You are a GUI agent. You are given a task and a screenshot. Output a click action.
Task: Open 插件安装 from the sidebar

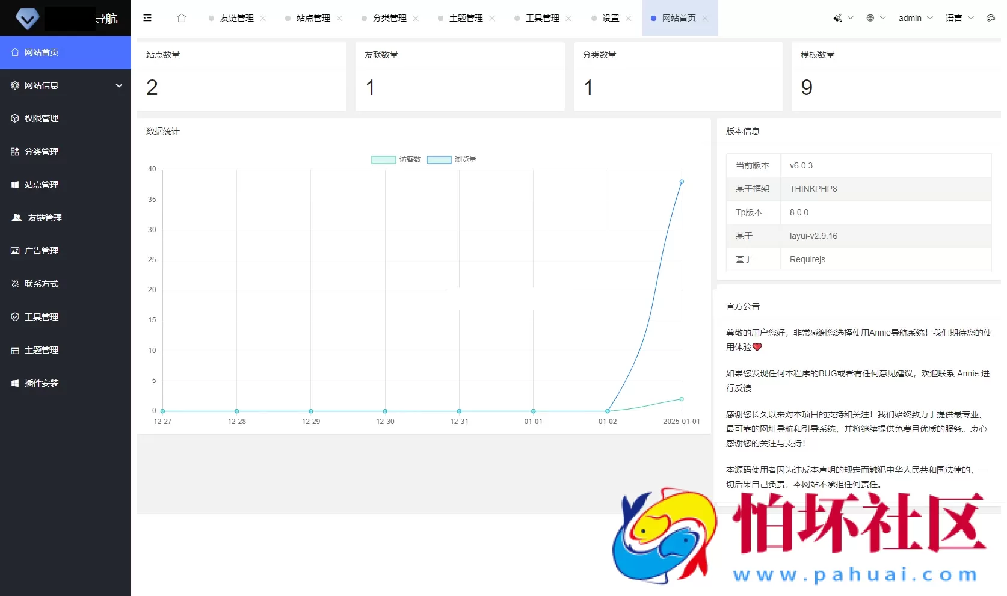point(42,383)
